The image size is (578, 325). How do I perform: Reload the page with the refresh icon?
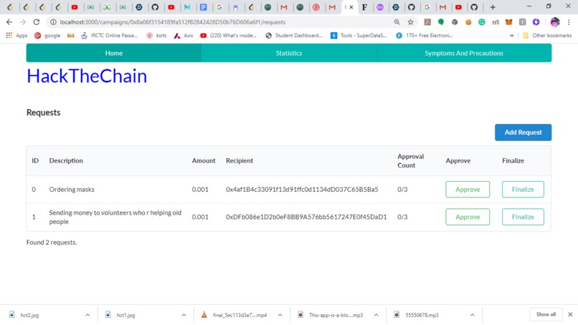[36, 22]
